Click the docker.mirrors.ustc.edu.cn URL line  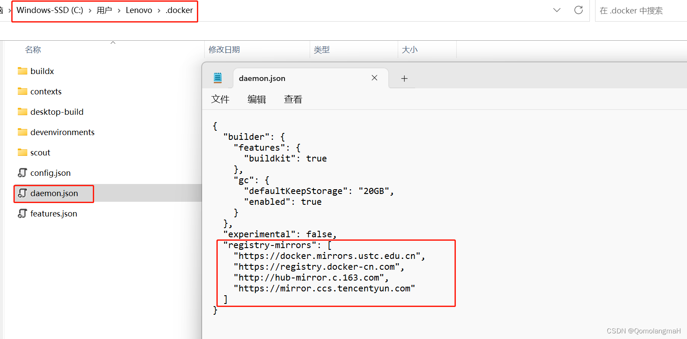coord(330,256)
